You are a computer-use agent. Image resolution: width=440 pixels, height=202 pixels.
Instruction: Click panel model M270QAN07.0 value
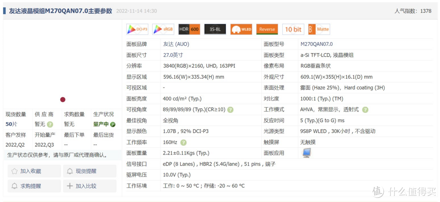317,44
